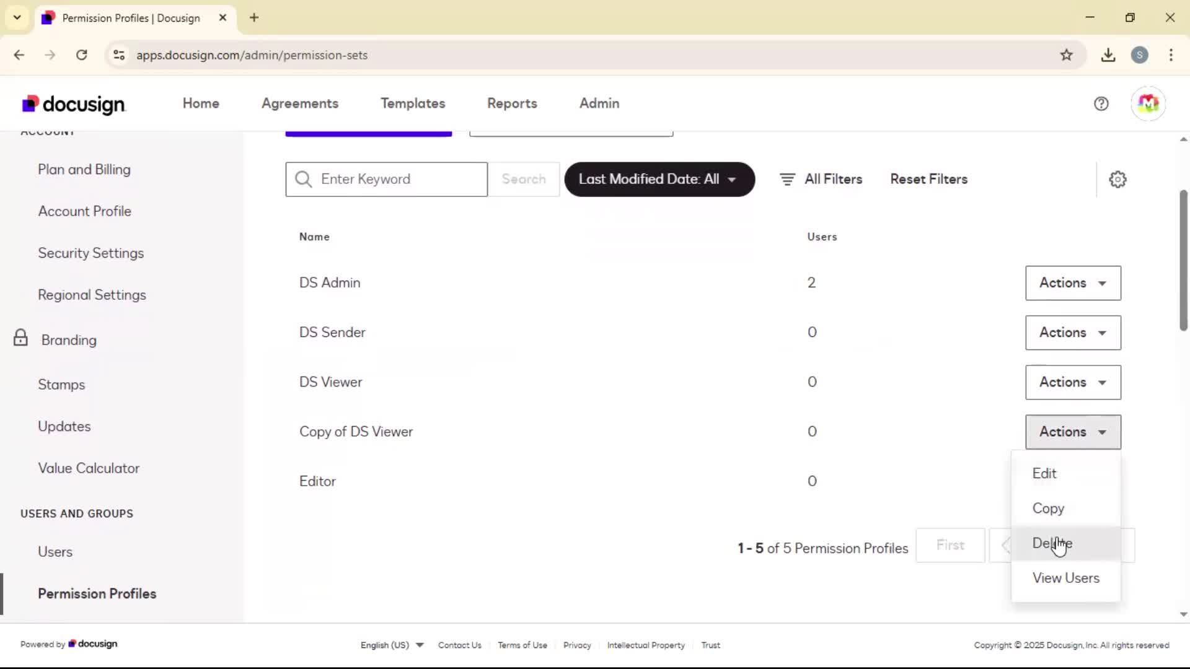Open the user profile avatar menu
The image size is (1190, 669).
tap(1148, 103)
